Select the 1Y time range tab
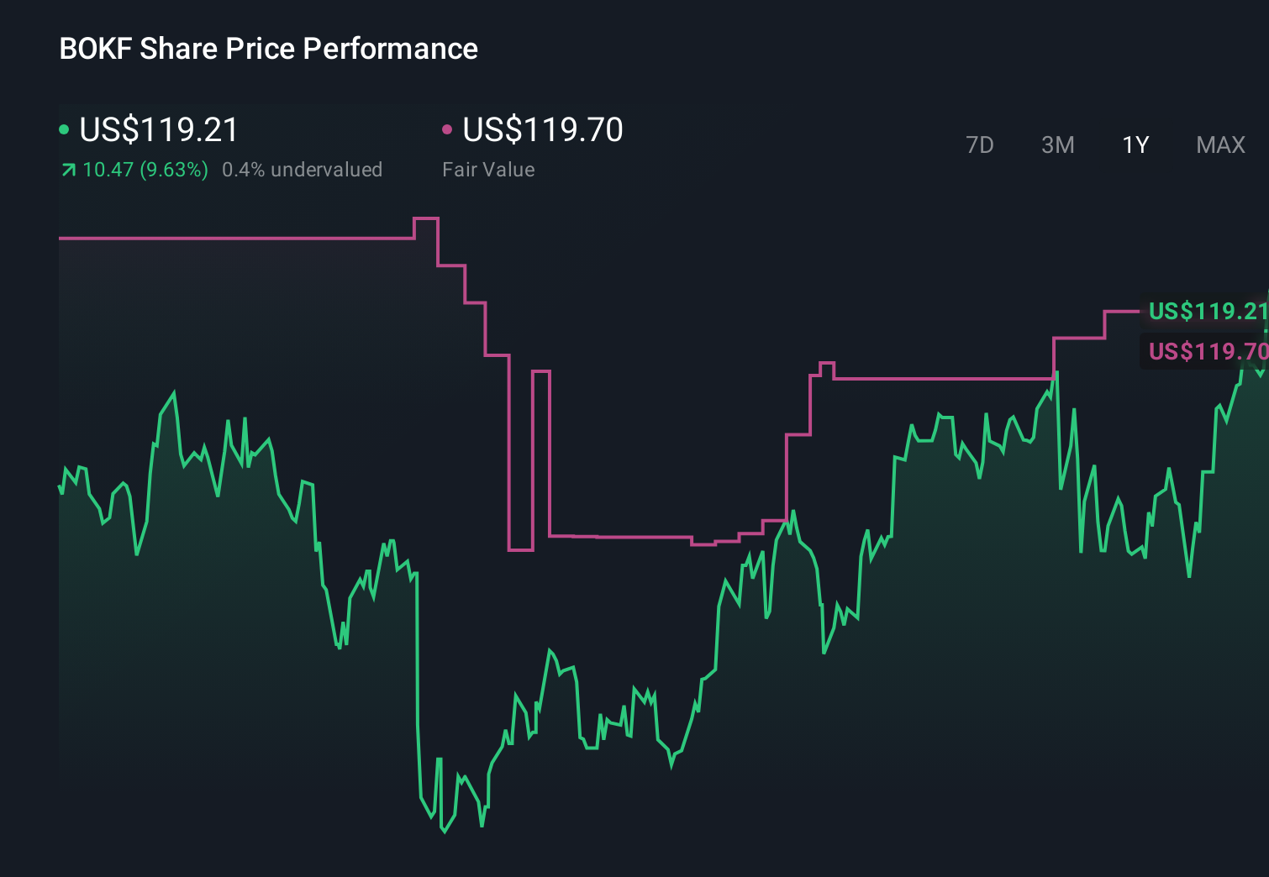 pyautogui.click(x=1135, y=144)
